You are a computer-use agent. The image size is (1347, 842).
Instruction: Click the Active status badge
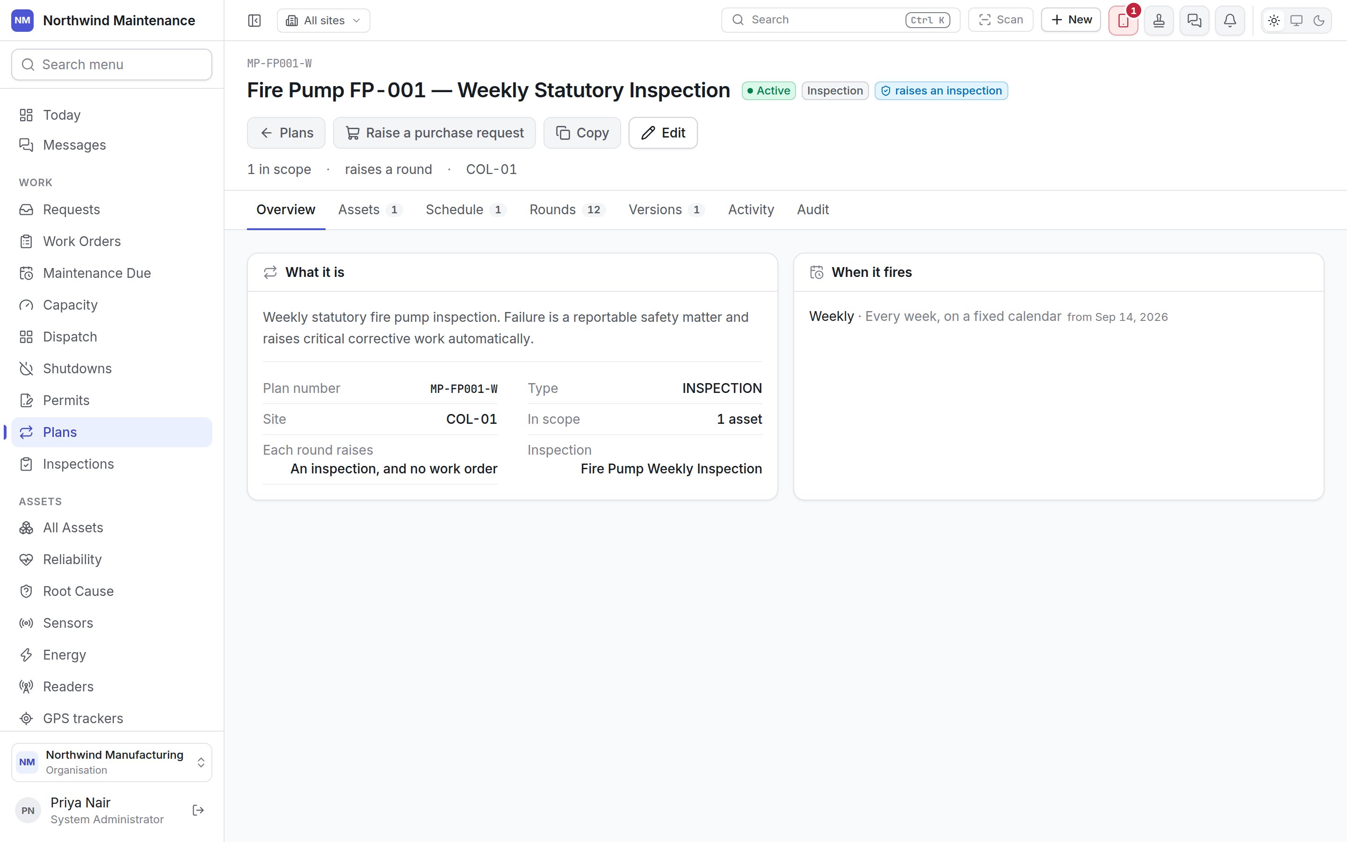pyautogui.click(x=769, y=91)
